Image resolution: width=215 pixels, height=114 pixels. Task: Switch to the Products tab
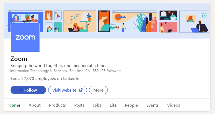click(x=57, y=105)
